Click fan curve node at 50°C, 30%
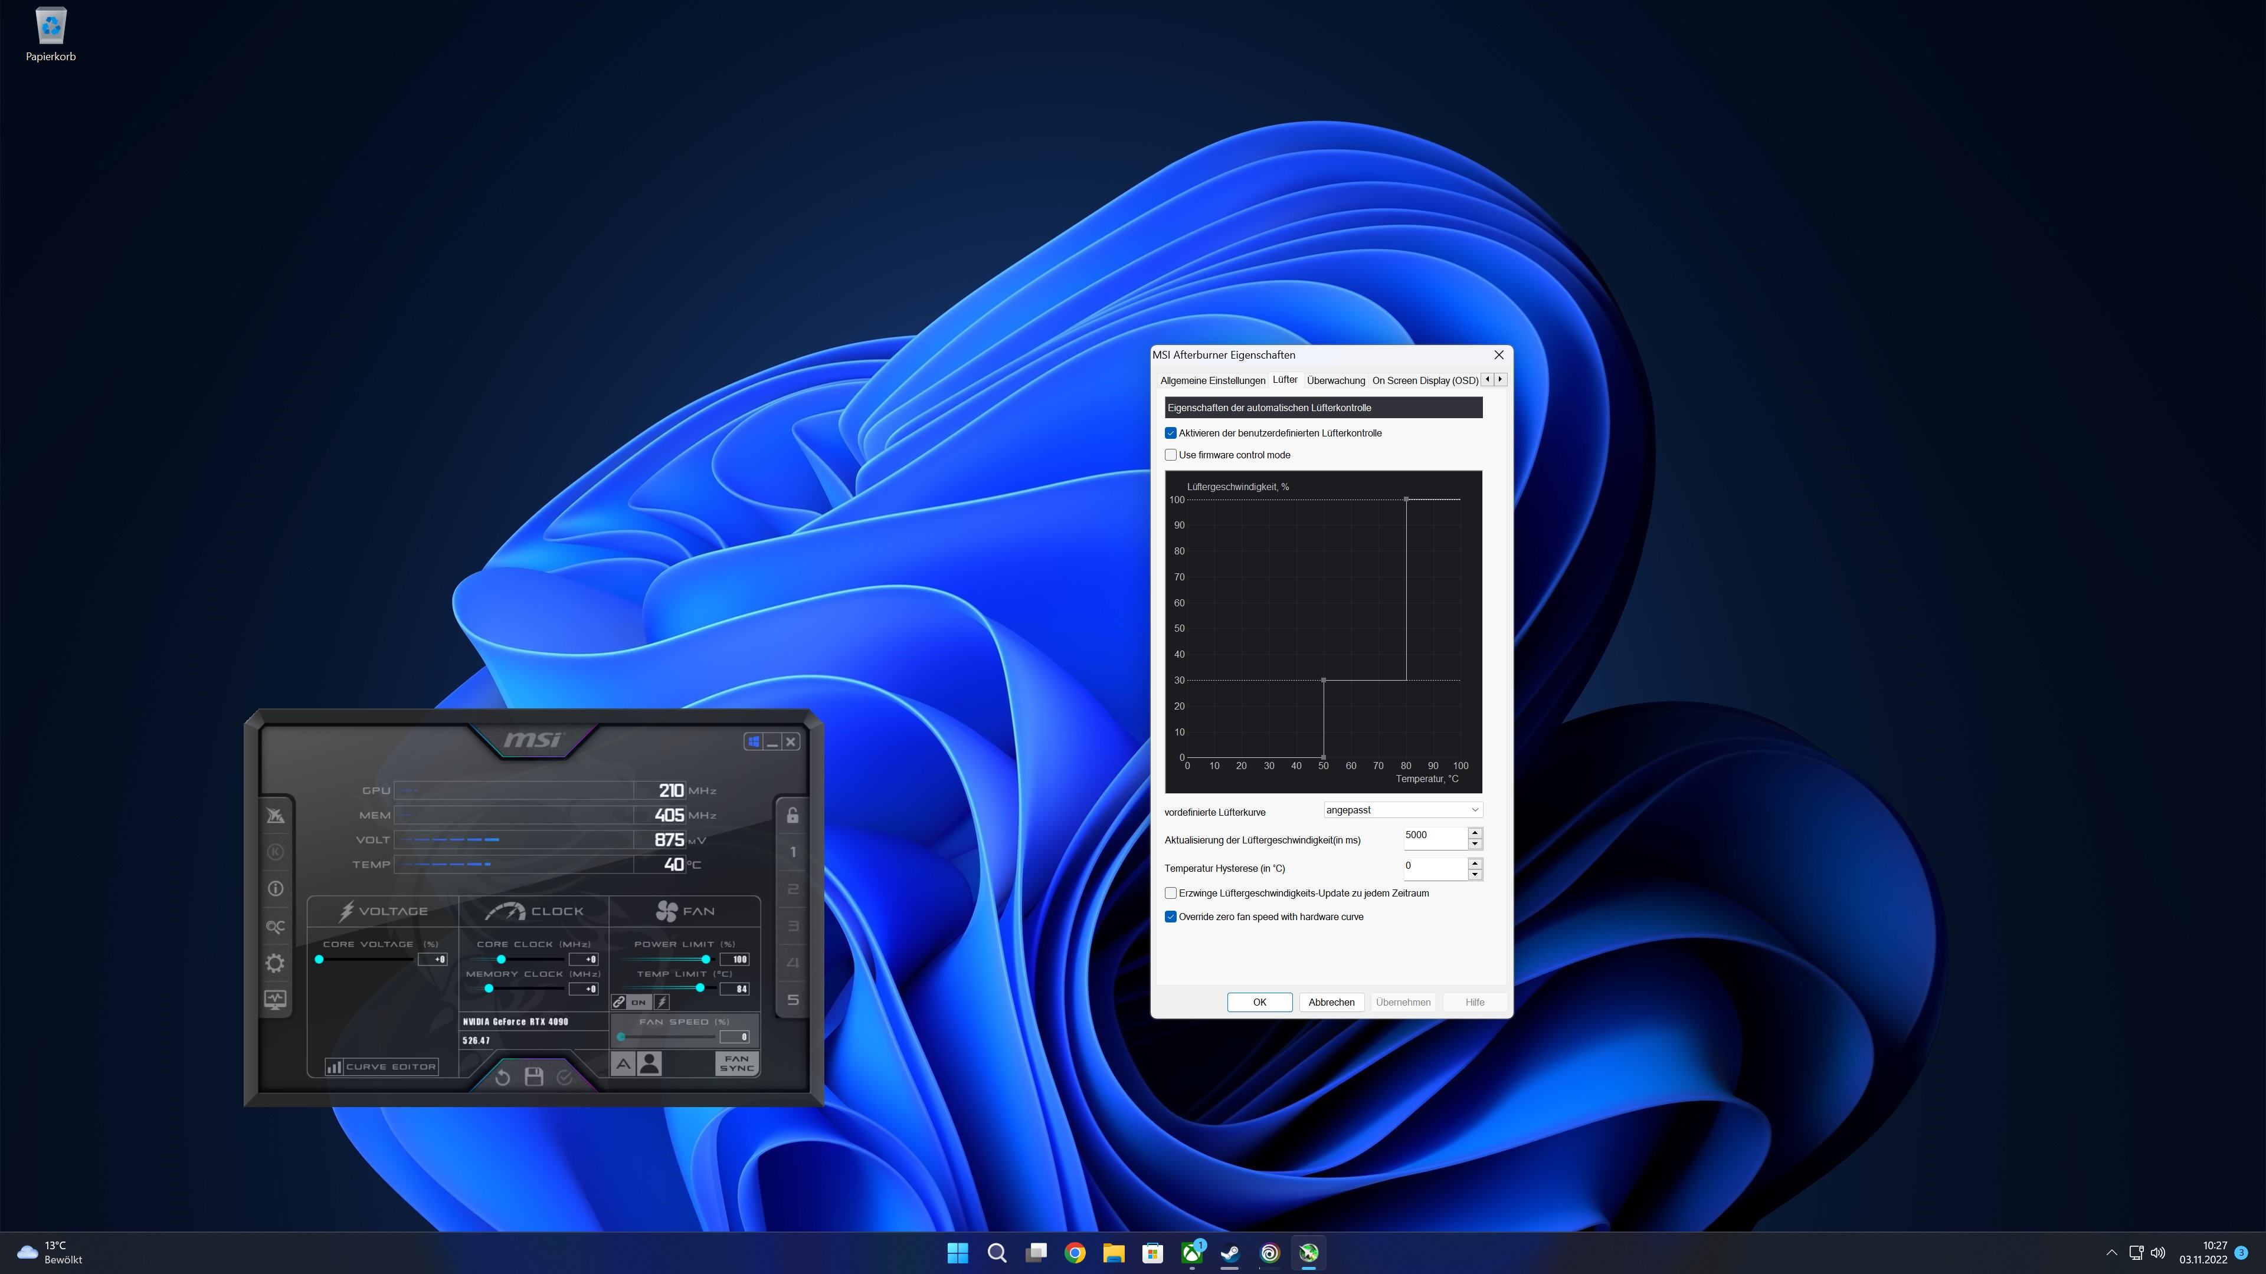 1324,681
